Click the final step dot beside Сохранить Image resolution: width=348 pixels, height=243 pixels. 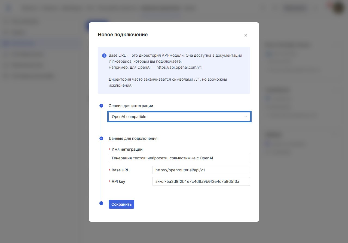[101, 203]
